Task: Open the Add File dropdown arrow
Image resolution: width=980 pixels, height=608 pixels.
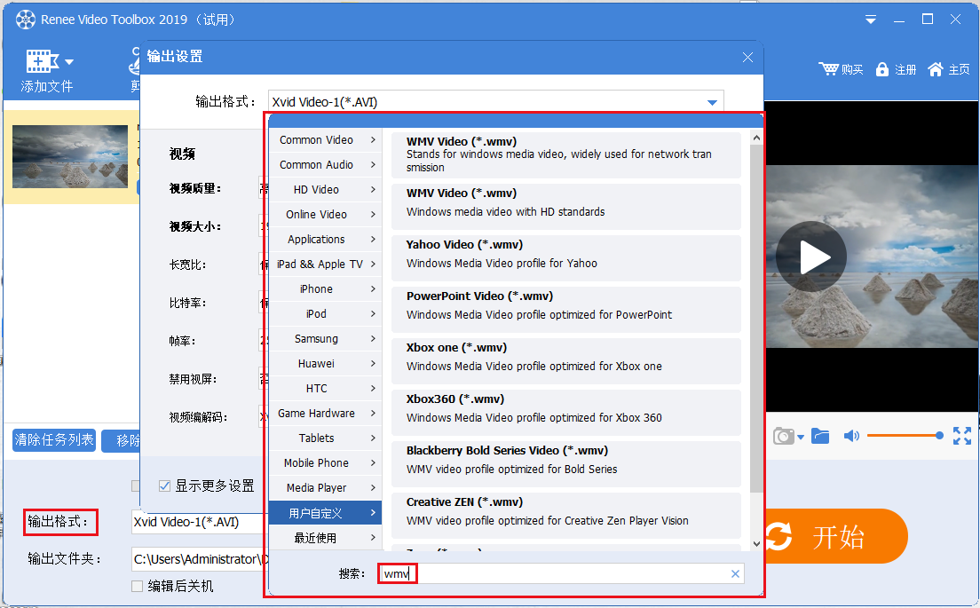Action: (x=68, y=62)
